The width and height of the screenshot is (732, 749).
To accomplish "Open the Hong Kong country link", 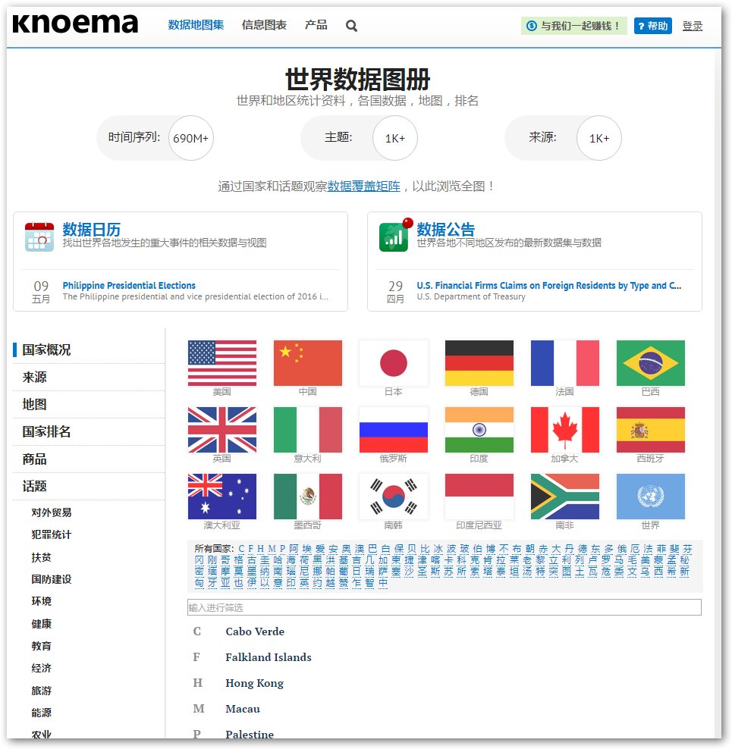I will 254,683.
